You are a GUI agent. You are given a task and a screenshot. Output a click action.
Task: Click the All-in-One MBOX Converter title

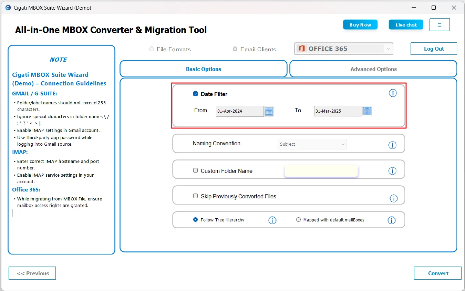111,30
